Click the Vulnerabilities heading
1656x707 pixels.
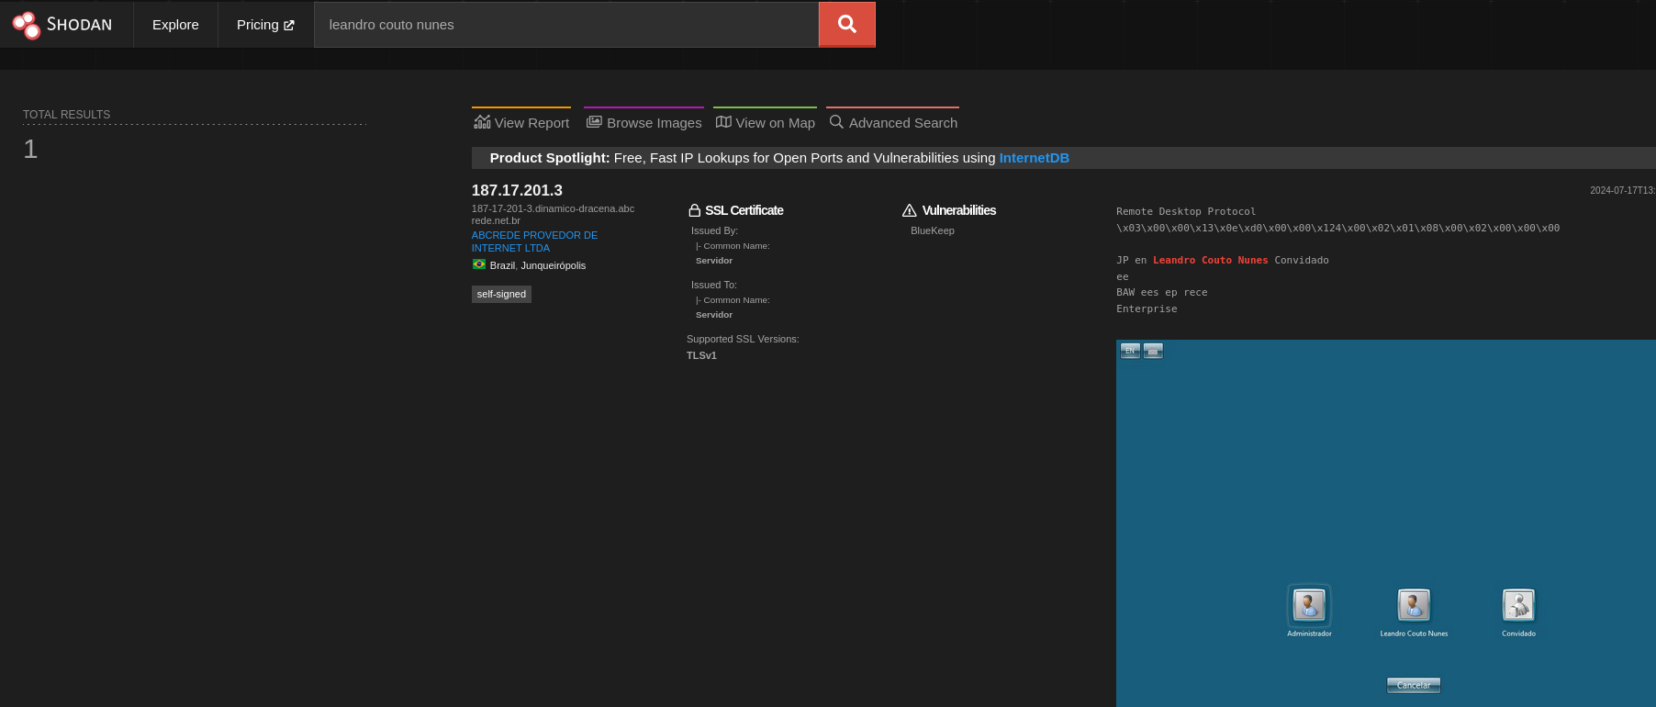pos(958,210)
